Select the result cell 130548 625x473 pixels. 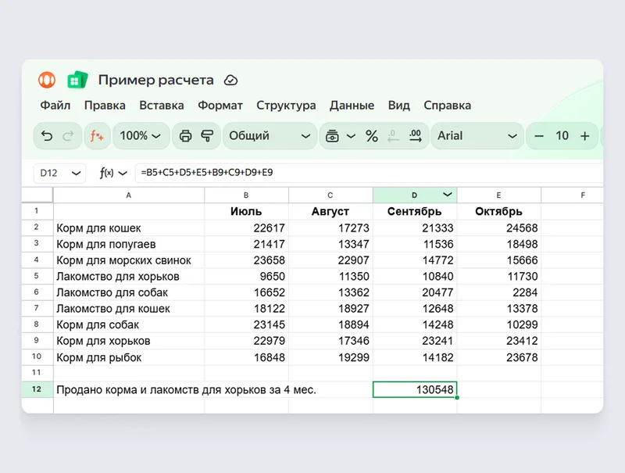[x=415, y=389]
